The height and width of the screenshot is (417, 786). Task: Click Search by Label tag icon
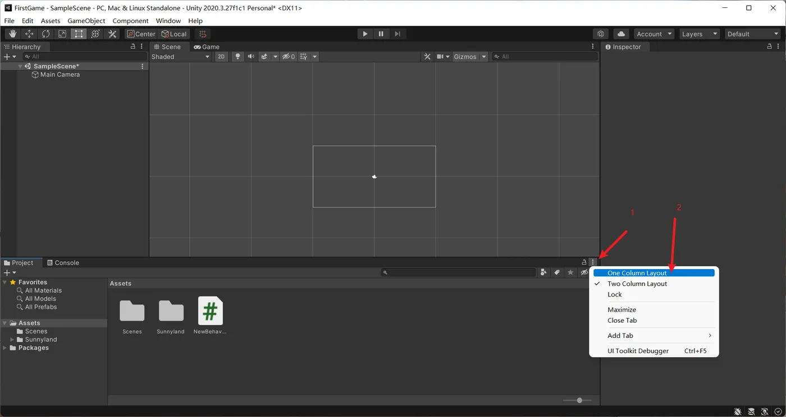click(x=557, y=272)
